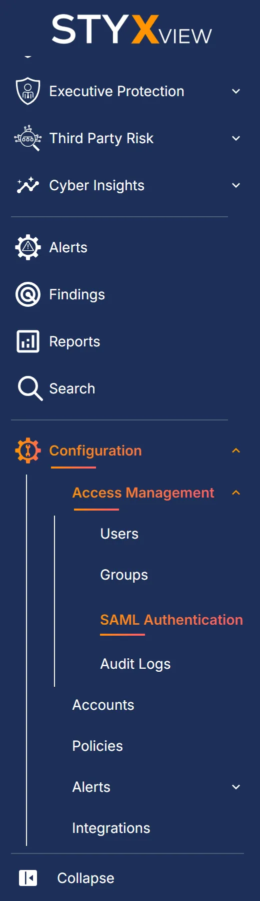Click the Third Party Risk icon
Viewport: 260px width, 901px height.
pos(28,138)
